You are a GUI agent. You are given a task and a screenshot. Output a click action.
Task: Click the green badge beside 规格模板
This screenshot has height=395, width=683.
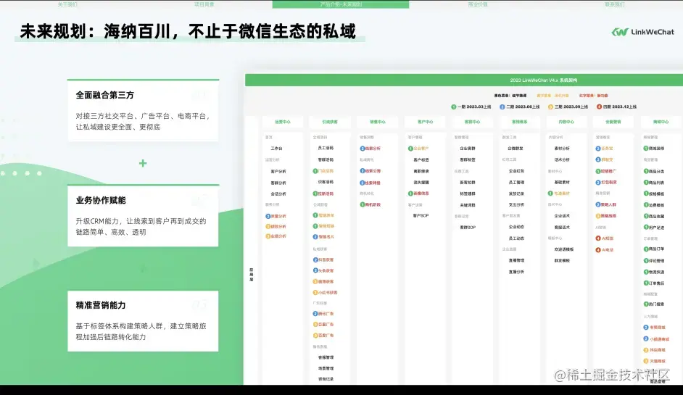646,194
